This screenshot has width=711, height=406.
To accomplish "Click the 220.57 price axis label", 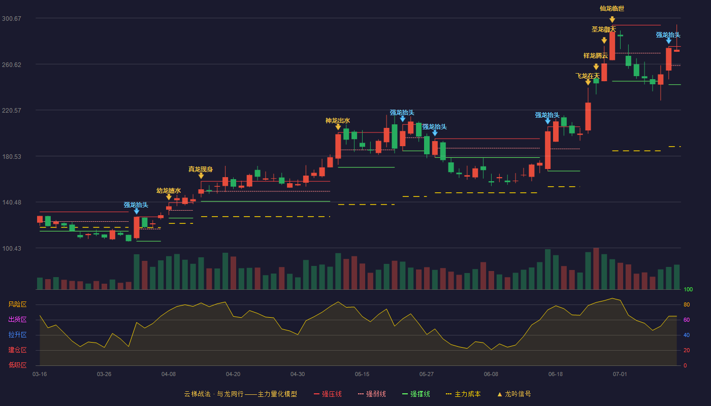I will [11, 111].
